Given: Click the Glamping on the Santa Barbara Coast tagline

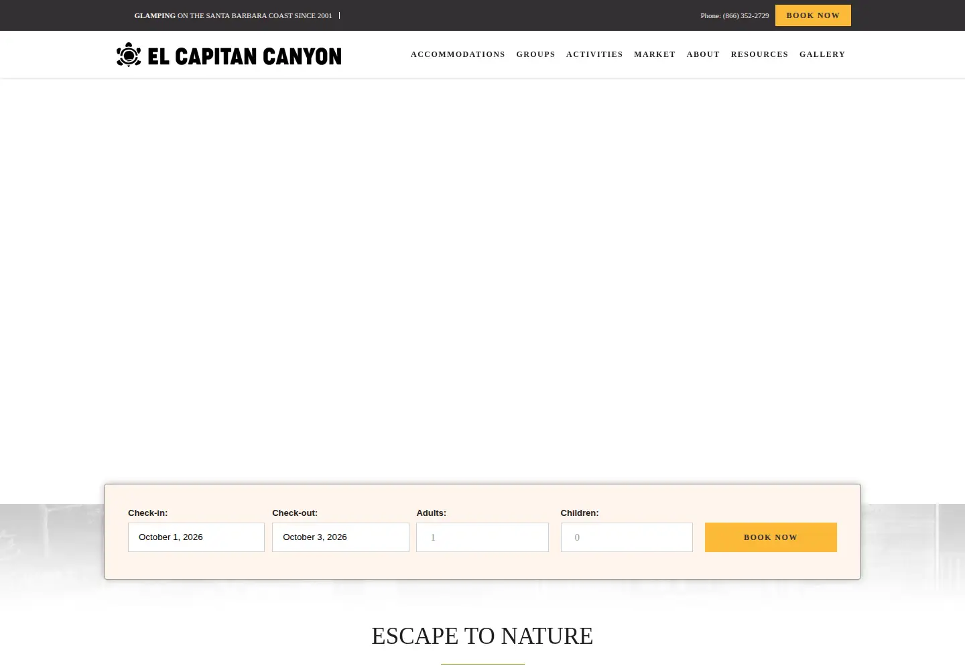Looking at the screenshot, I should (233, 15).
